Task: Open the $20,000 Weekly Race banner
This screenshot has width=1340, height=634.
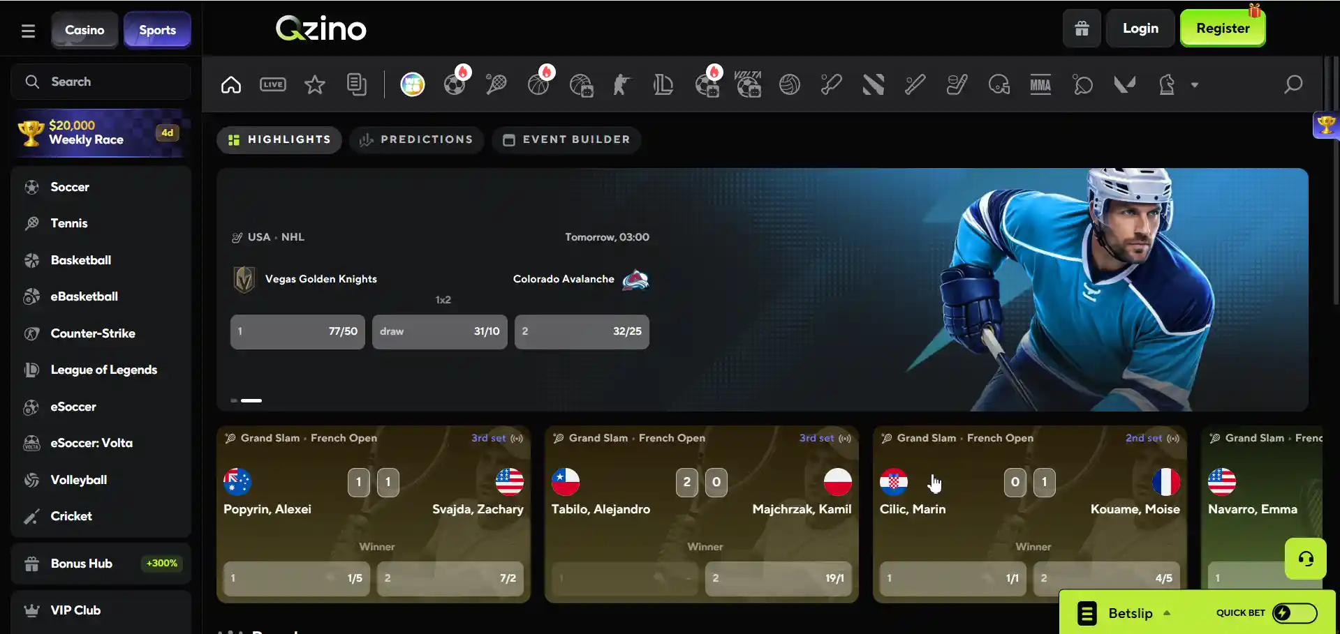Action: [x=101, y=133]
